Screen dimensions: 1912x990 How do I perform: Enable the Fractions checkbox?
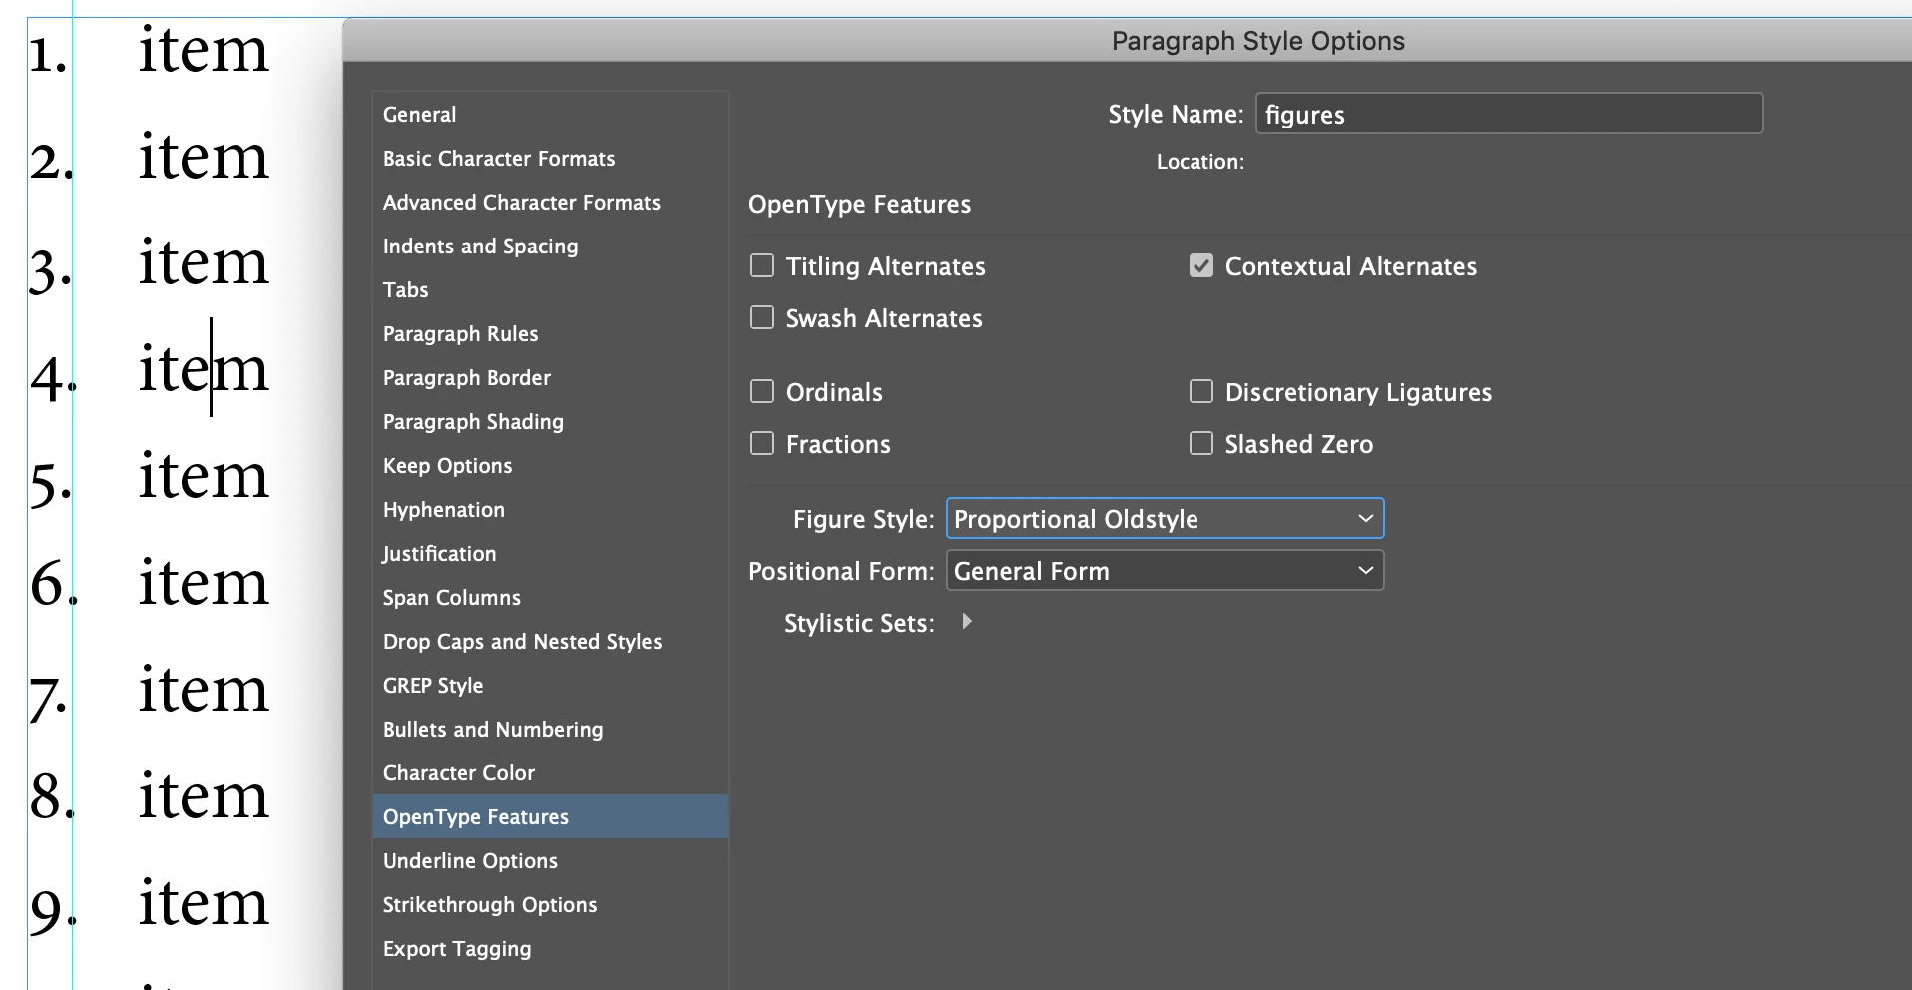pos(762,444)
